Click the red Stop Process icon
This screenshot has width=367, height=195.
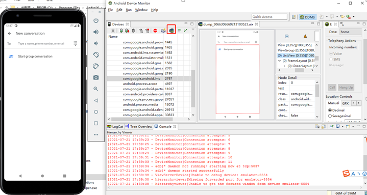(x=155, y=31)
